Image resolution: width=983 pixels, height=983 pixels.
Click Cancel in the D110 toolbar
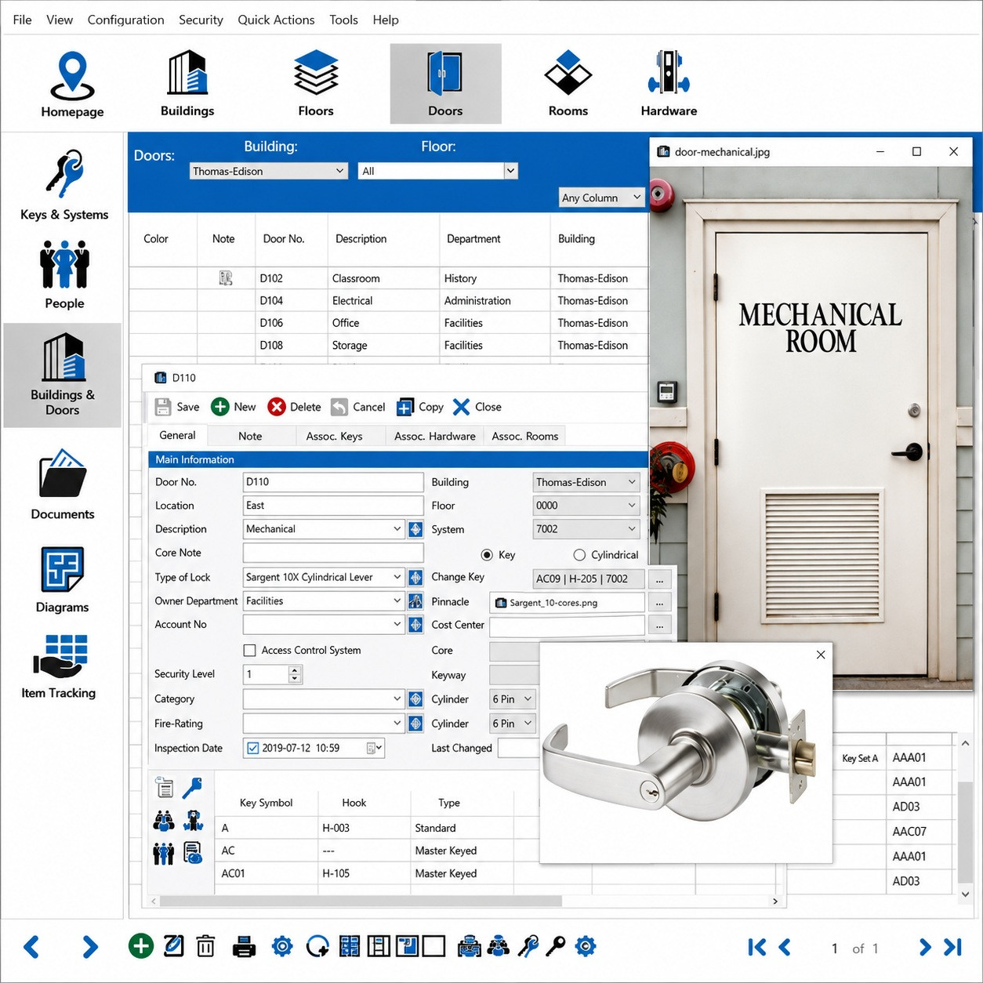point(357,407)
